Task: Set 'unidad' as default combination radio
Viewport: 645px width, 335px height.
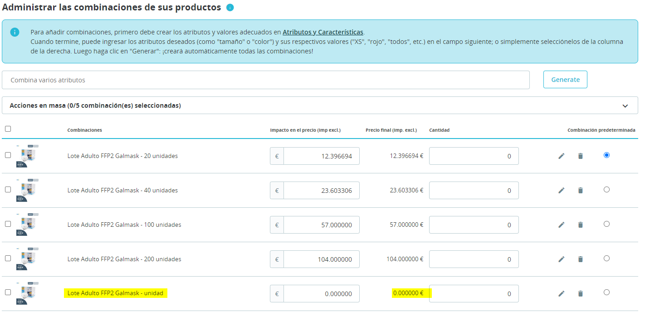Action: (x=606, y=292)
